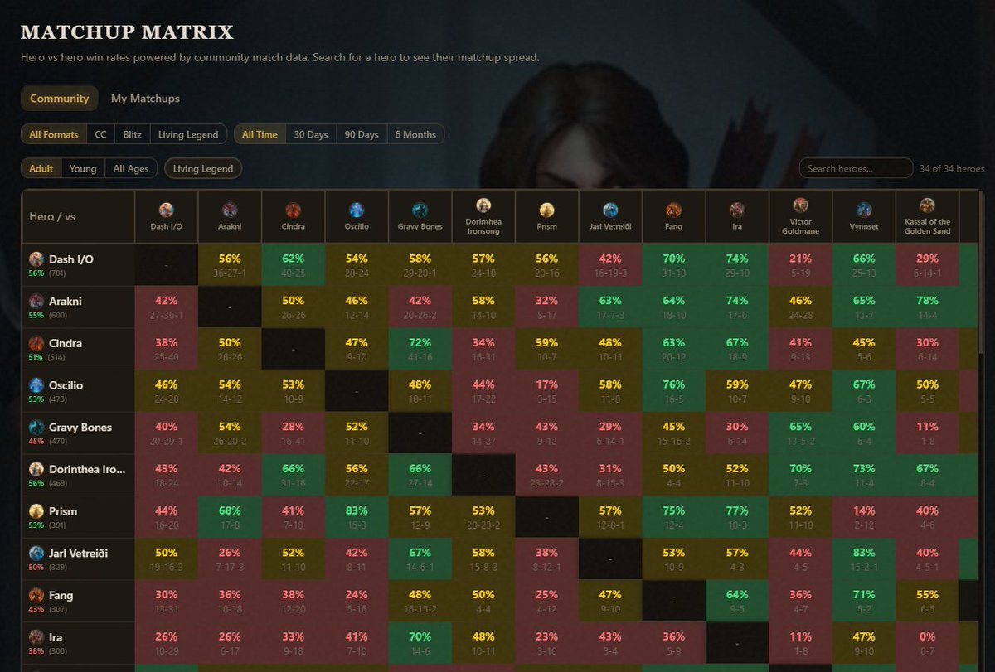The image size is (995, 672).
Task: Click Arakni row portrait icon
Action: click(36, 301)
